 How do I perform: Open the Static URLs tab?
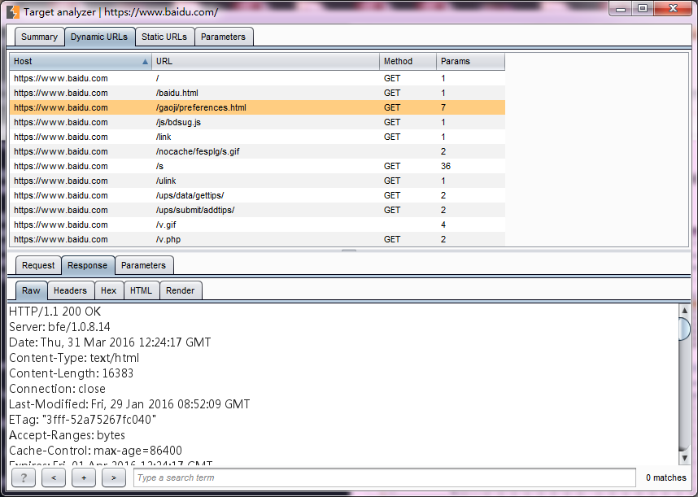click(164, 37)
